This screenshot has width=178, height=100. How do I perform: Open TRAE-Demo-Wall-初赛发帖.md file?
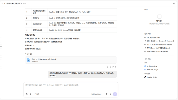(x=158, y=52)
